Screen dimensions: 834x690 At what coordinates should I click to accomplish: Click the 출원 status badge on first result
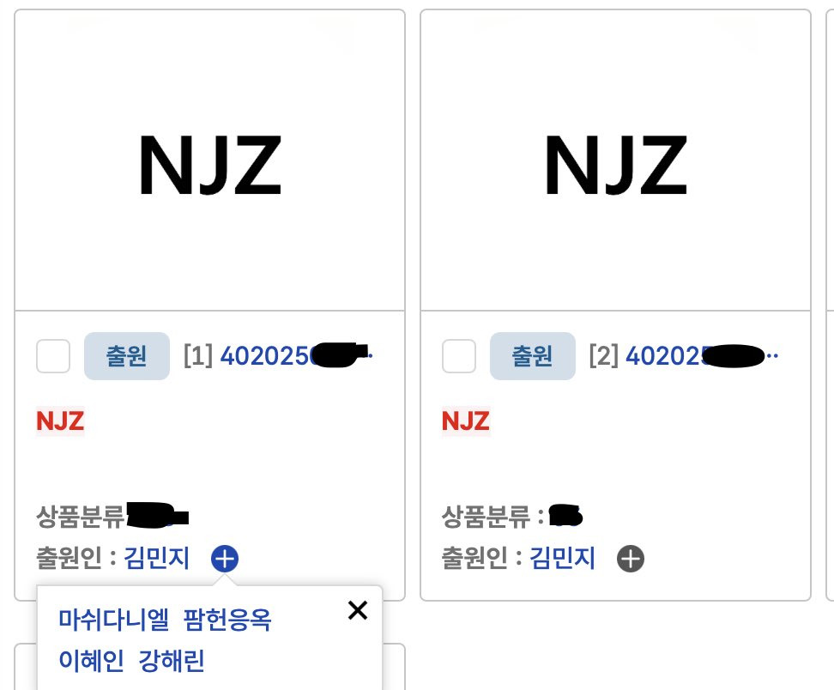click(x=126, y=356)
